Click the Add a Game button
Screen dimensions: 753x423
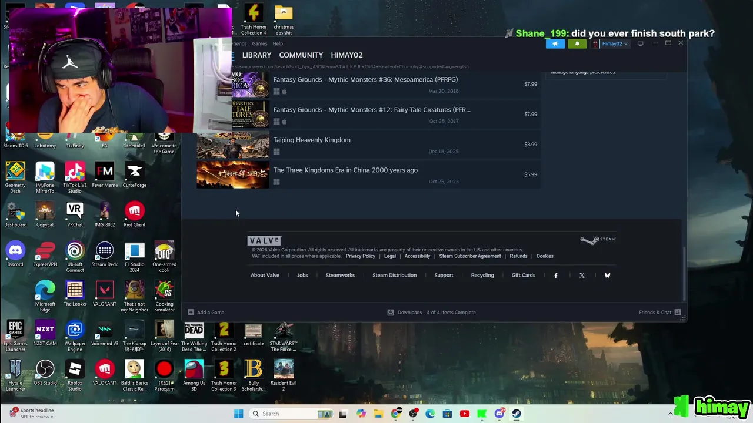[206, 313]
